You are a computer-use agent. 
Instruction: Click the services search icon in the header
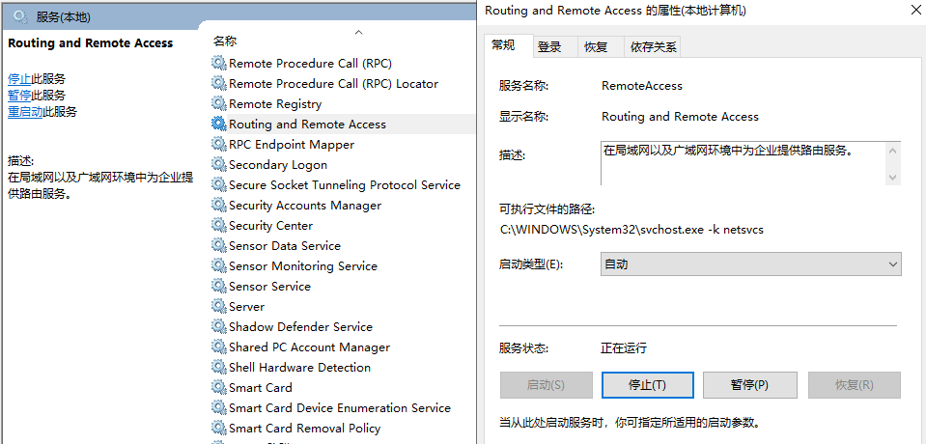pyautogui.click(x=20, y=15)
